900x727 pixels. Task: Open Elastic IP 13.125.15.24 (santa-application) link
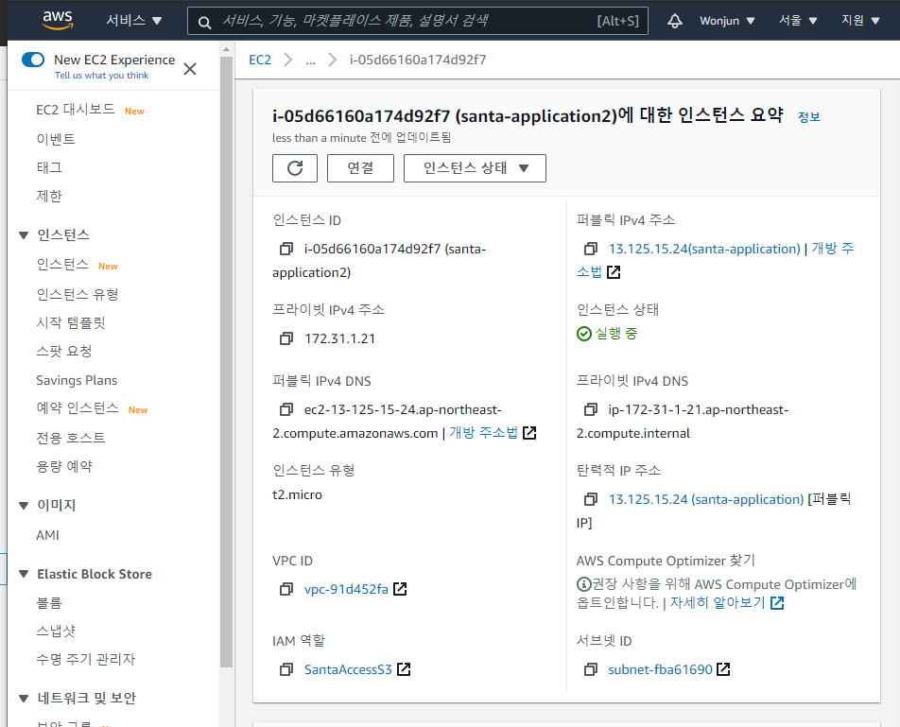[706, 499]
